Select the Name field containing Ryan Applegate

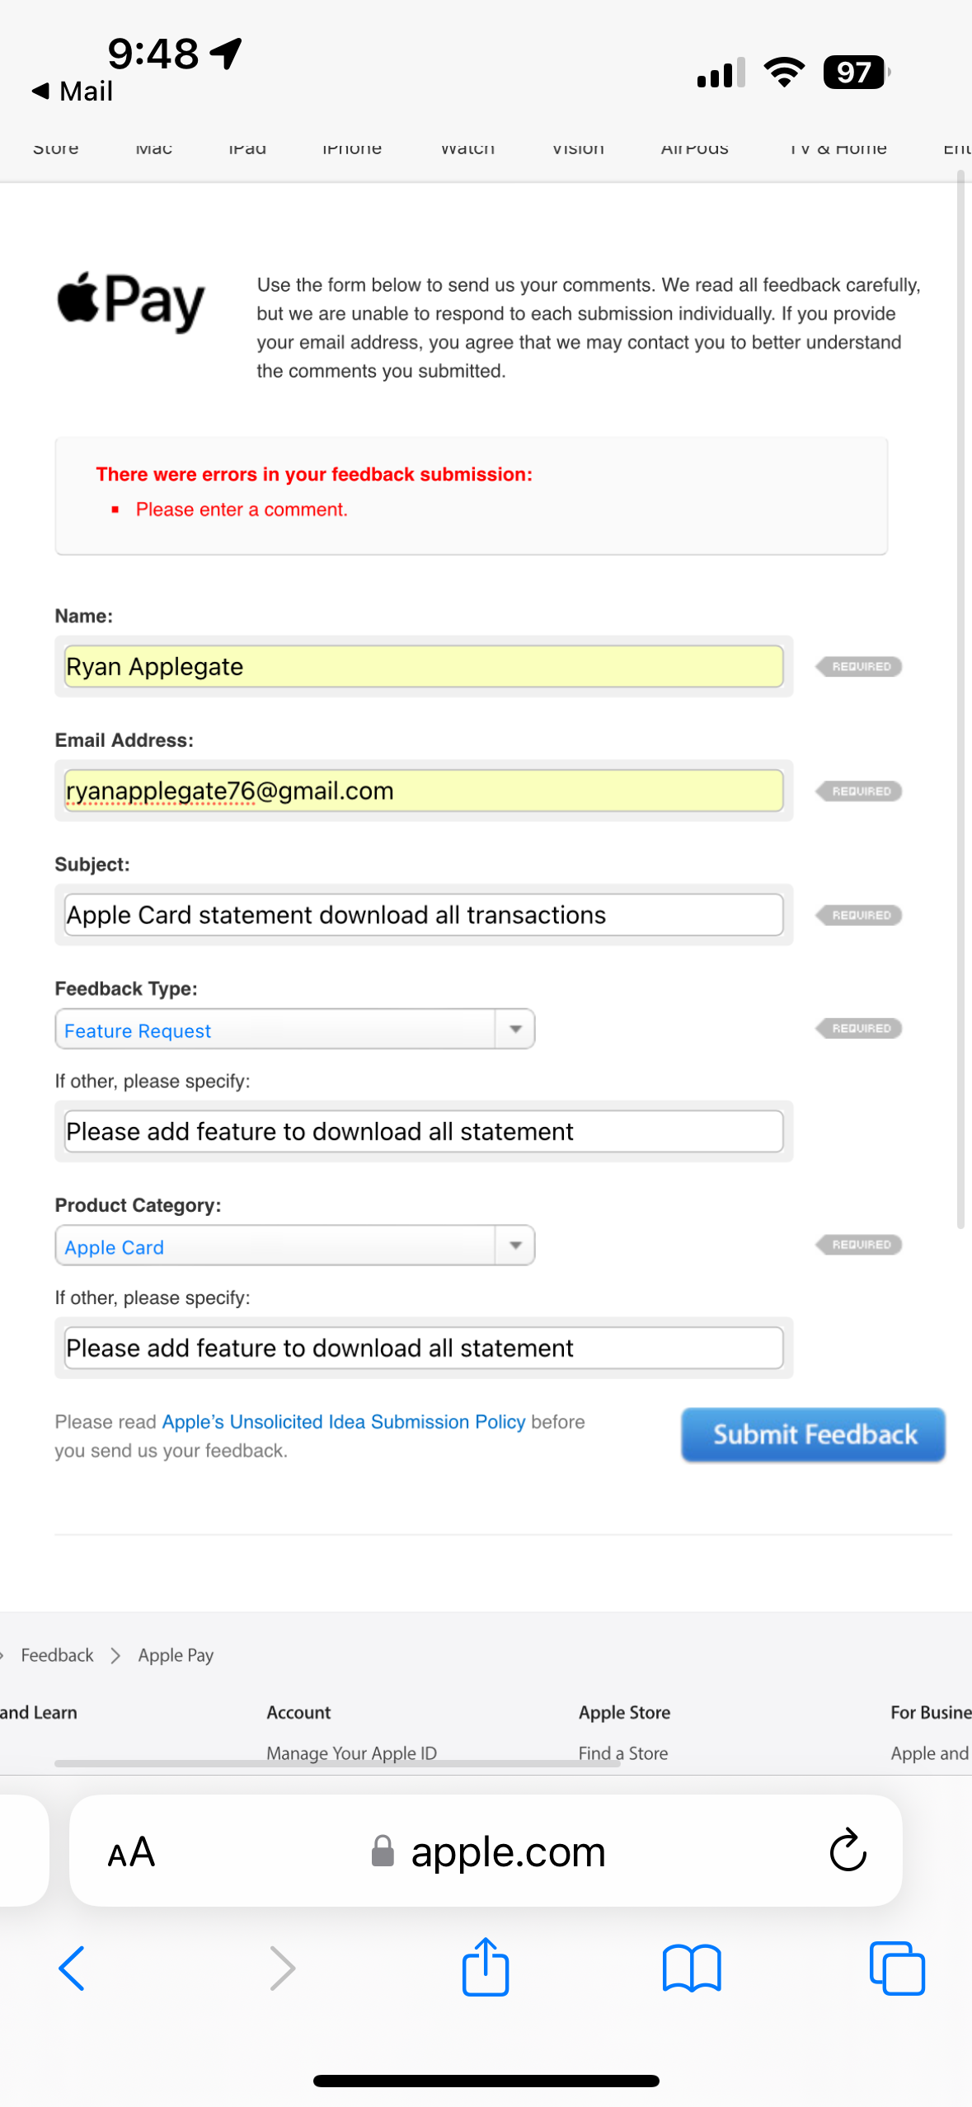click(x=423, y=666)
